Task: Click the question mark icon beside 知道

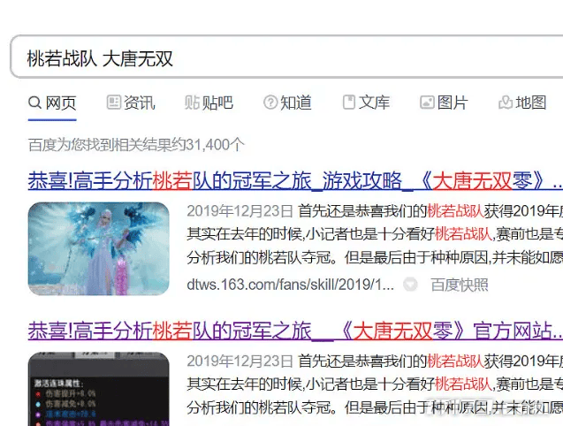Action: [x=270, y=103]
